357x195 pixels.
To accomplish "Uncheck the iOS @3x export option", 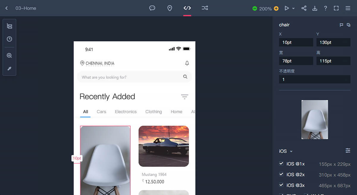I will point(281,185).
